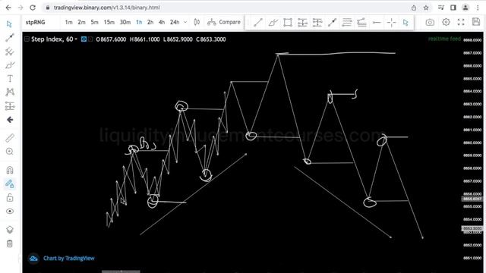486x273 pixels.
Task: Click the share icon in address bar
Action: click(414, 8)
